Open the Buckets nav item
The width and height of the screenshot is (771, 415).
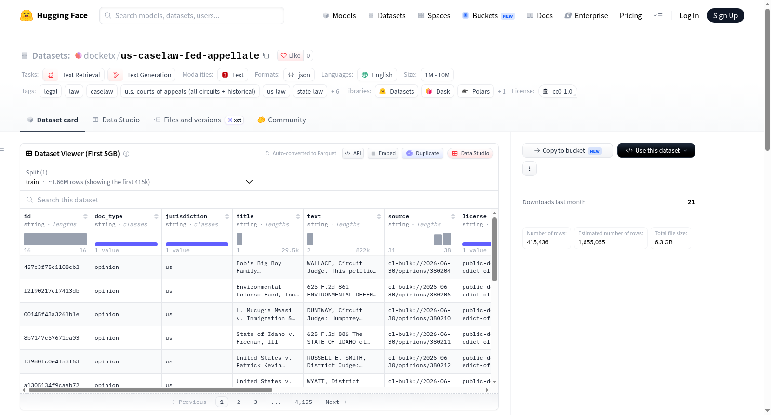[488, 15]
